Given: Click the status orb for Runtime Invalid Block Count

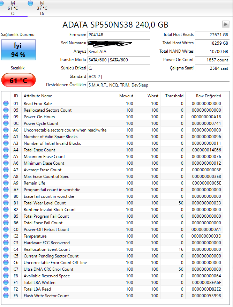Looking at the screenshot, I should coord(6,210).
